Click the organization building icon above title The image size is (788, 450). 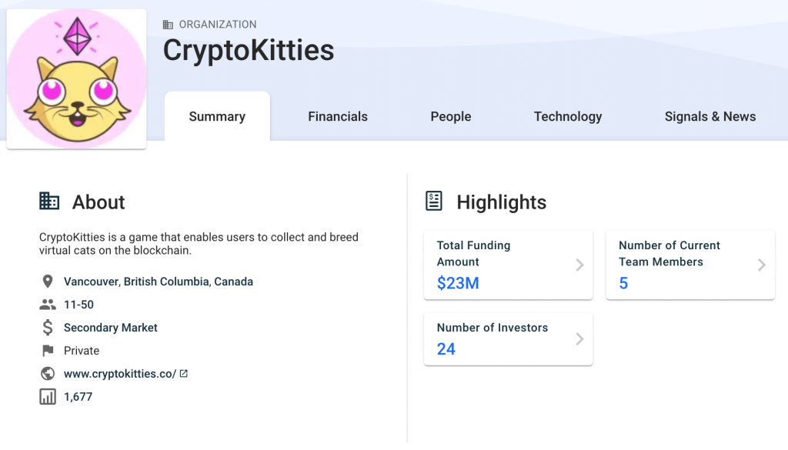point(168,25)
